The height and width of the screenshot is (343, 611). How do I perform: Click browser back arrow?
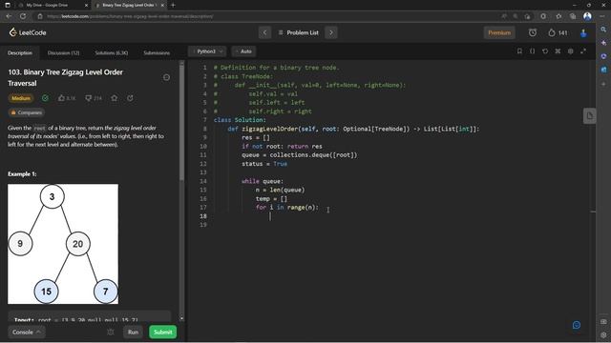9,16
